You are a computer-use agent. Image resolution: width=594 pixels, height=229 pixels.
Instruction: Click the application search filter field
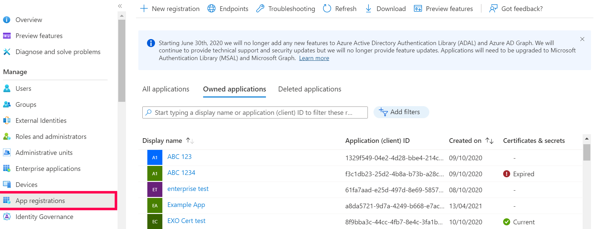255,112
